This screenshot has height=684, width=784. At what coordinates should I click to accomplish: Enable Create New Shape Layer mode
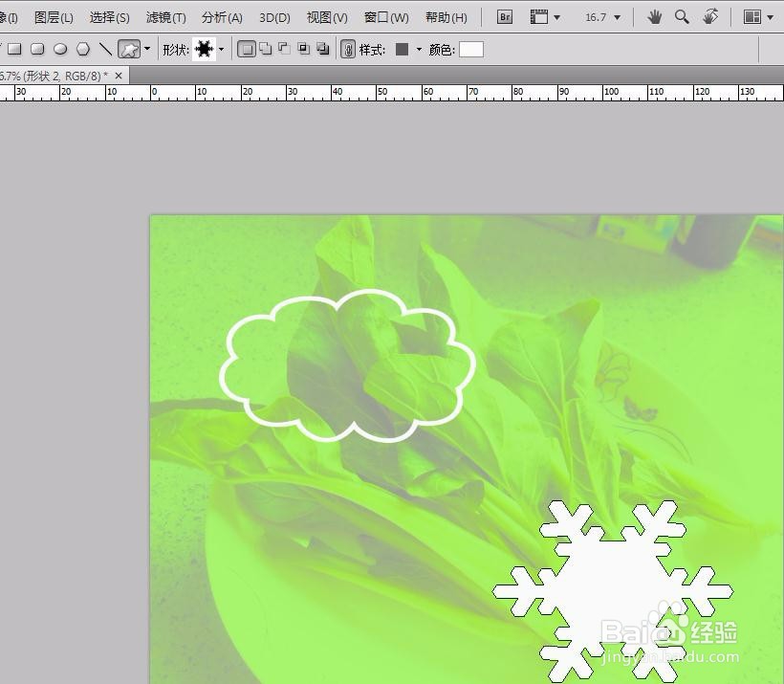click(x=247, y=49)
